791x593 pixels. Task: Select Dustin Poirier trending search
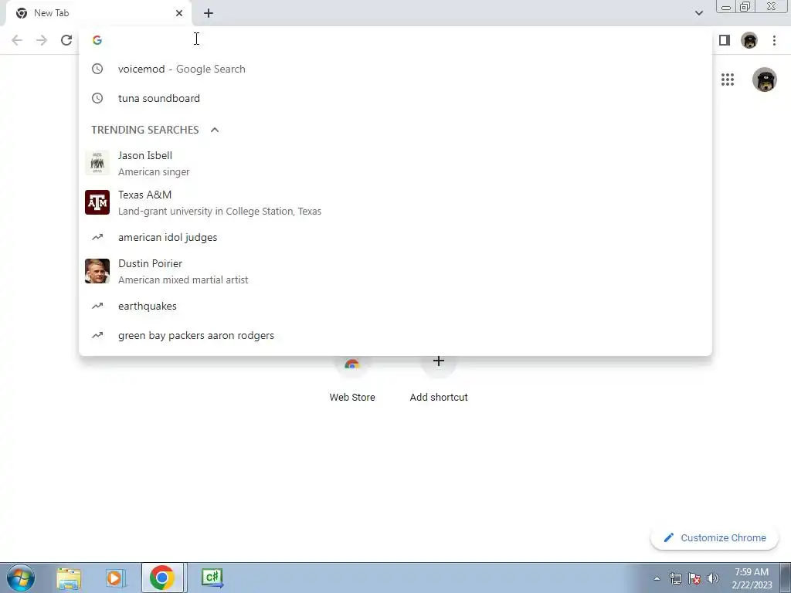tap(395, 271)
